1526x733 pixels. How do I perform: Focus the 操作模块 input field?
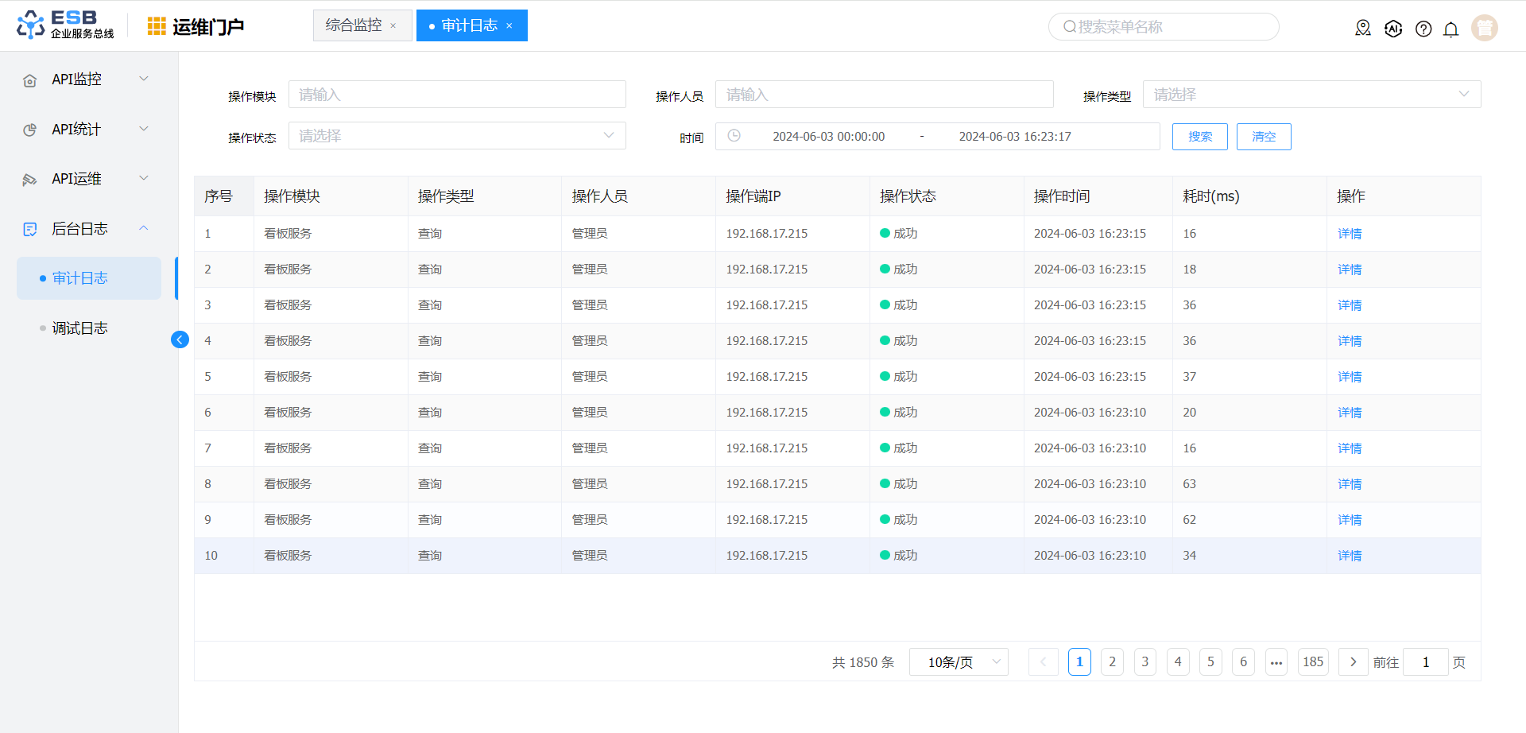(456, 95)
